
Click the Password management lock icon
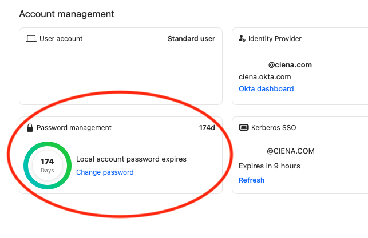(x=30, y=128)
